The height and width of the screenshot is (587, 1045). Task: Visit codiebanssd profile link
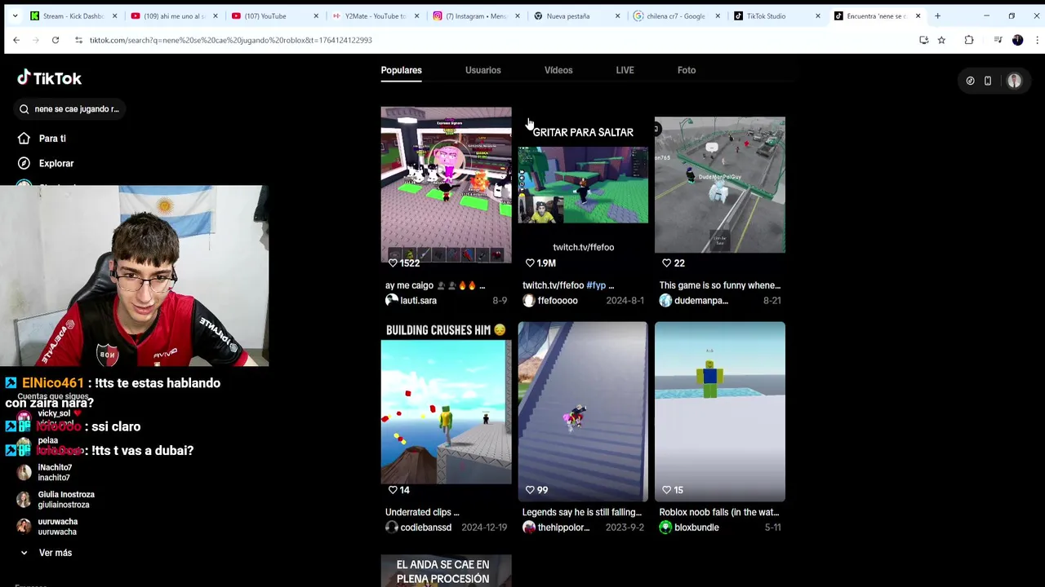click(425, 527)
